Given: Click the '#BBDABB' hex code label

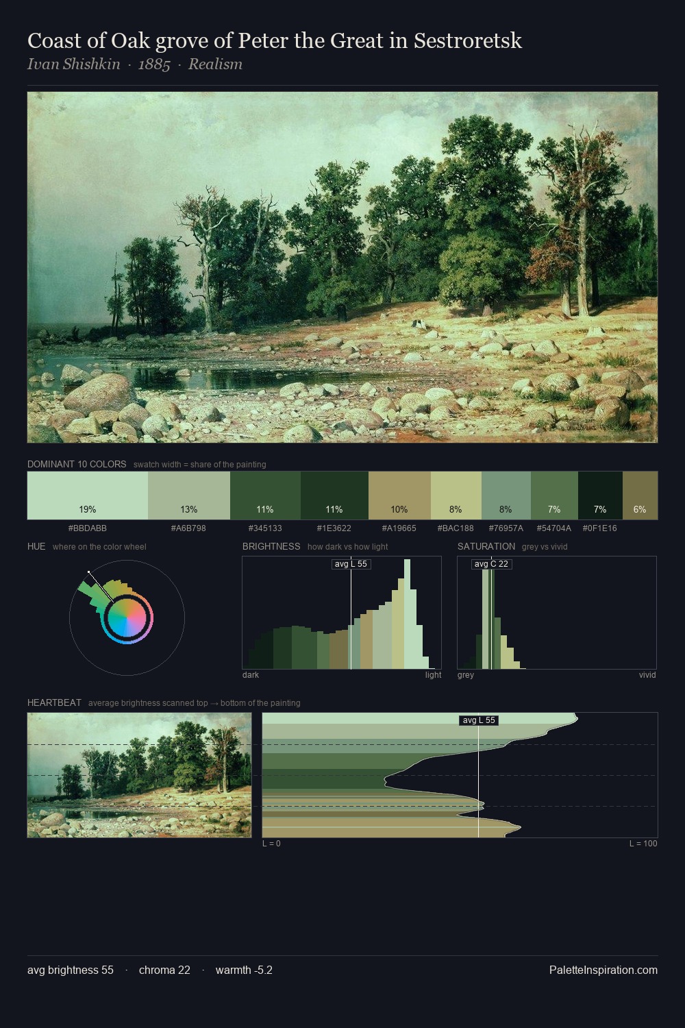Looking at the screenshot, I should 88,528.
